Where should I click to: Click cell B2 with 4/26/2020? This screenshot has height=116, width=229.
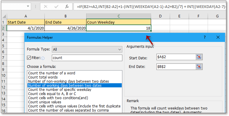pos(65,28)
